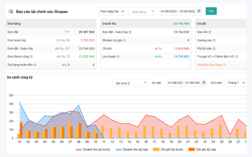Click help icon next to Lợi nhuận
The width and height of the screenshot is (252, 157).
118,56
